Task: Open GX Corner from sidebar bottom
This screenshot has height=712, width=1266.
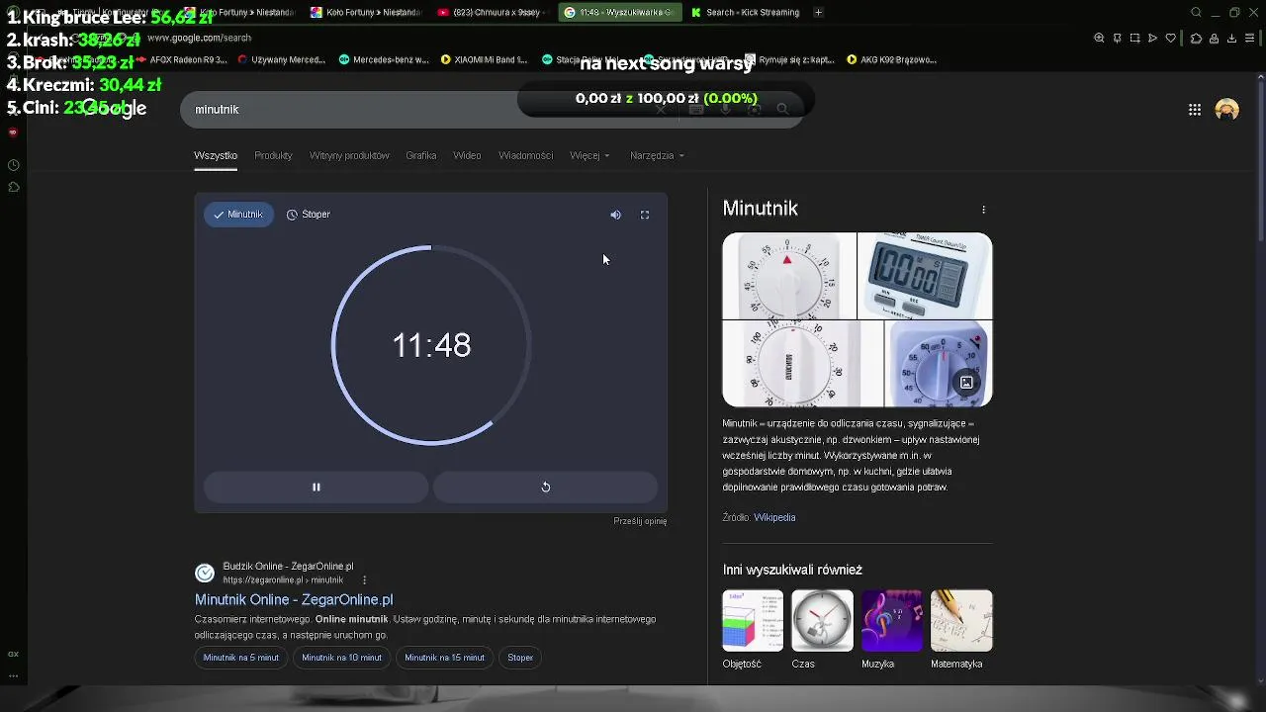Action: pyautogui.click(x=13, y=655)
